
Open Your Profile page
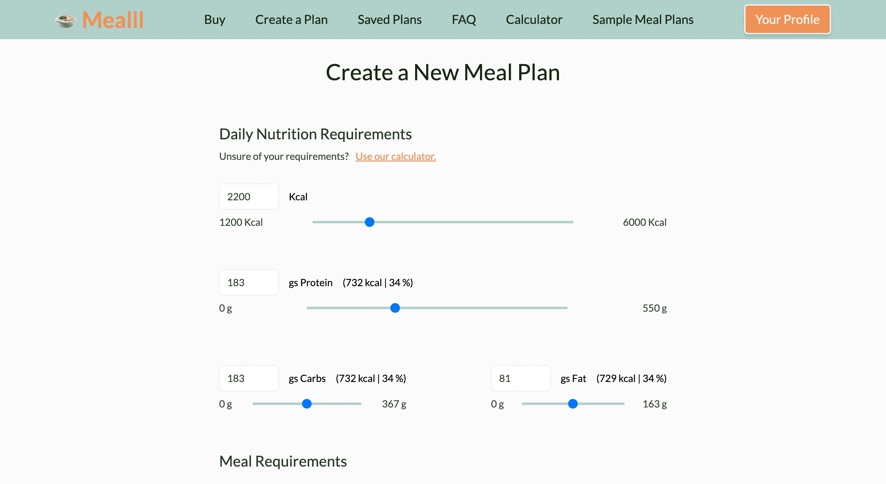tap(787, 20)
